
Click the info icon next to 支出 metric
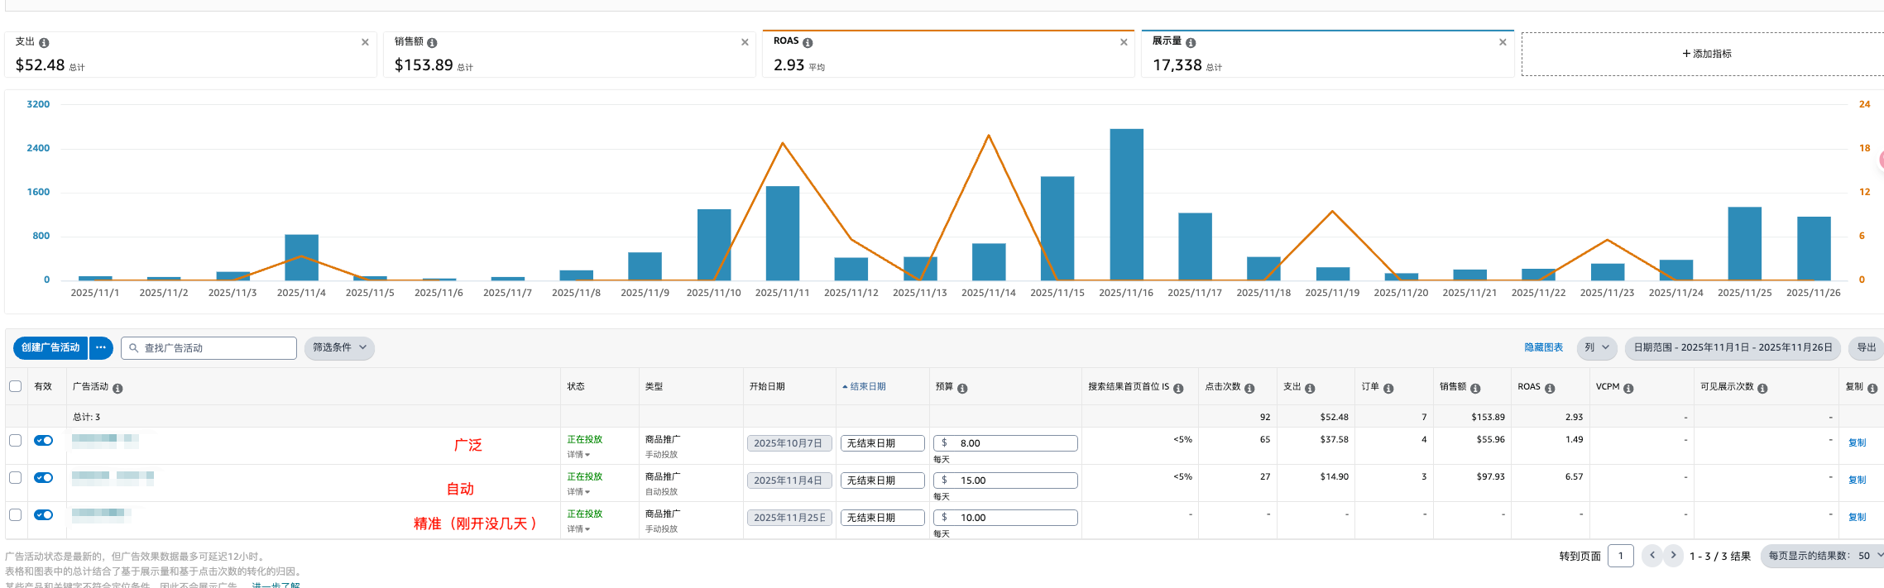click(x=44, y=43)
